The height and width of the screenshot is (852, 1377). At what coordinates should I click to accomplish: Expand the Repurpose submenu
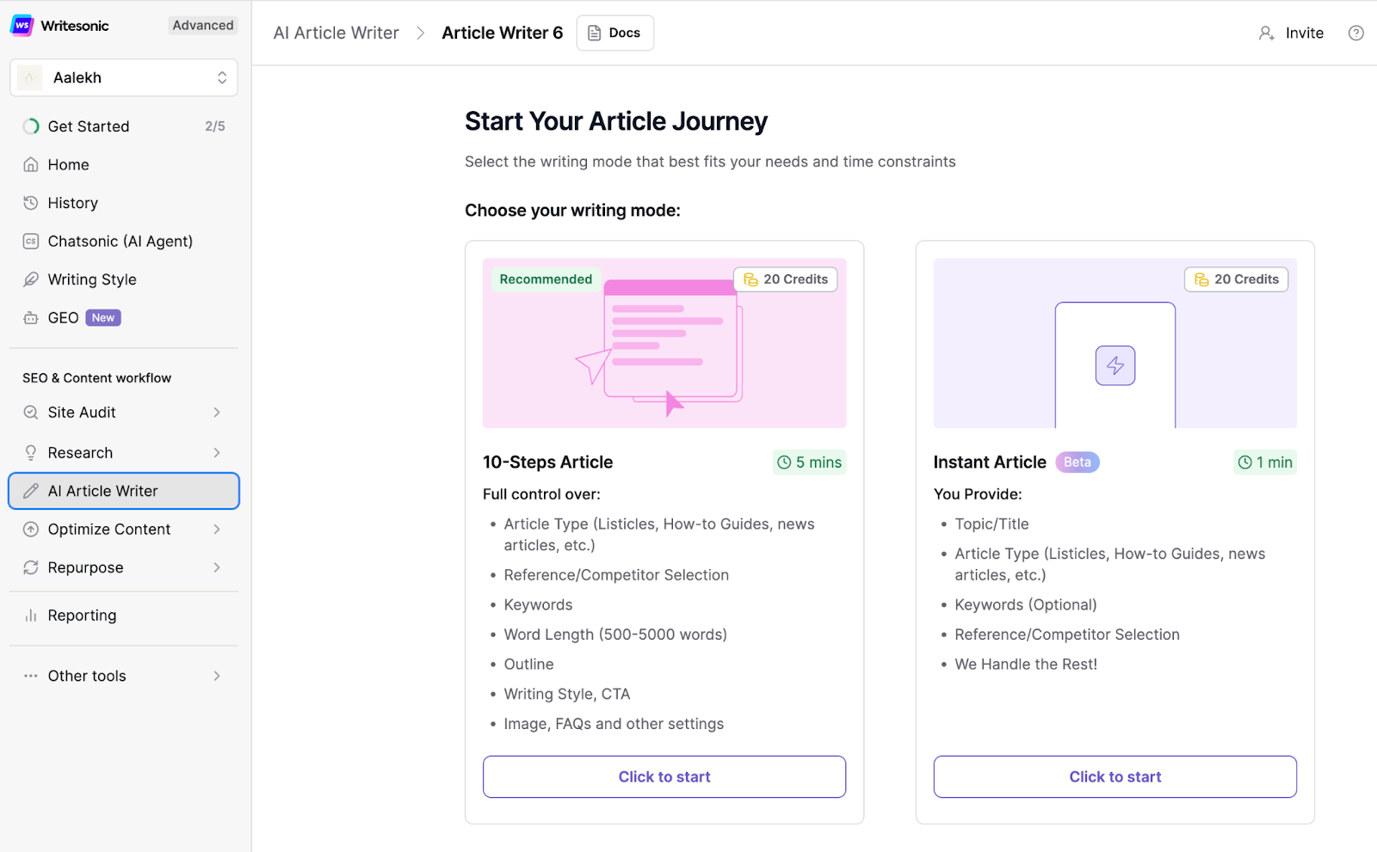217,567
